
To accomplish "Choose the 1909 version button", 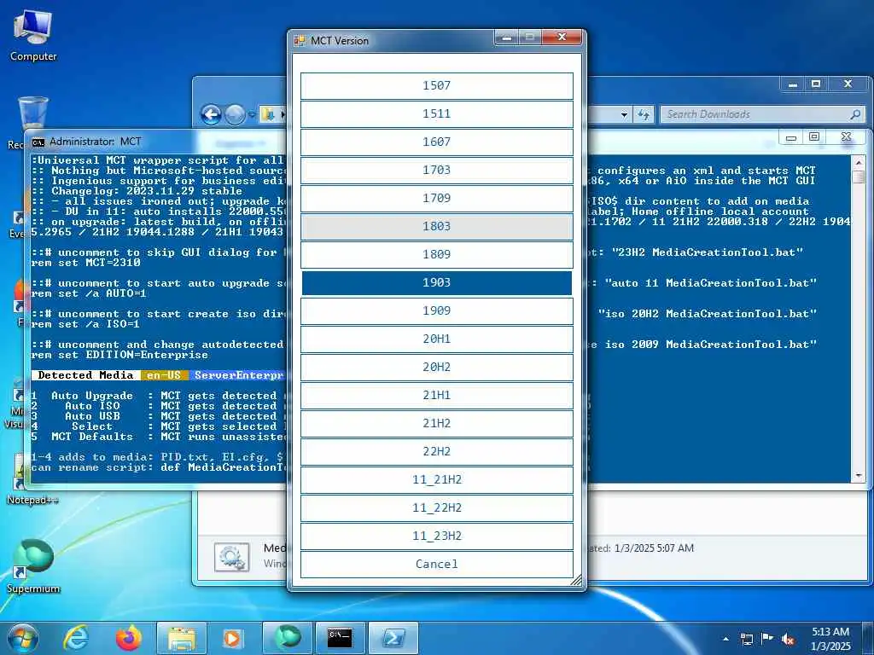I will point(436,310).
